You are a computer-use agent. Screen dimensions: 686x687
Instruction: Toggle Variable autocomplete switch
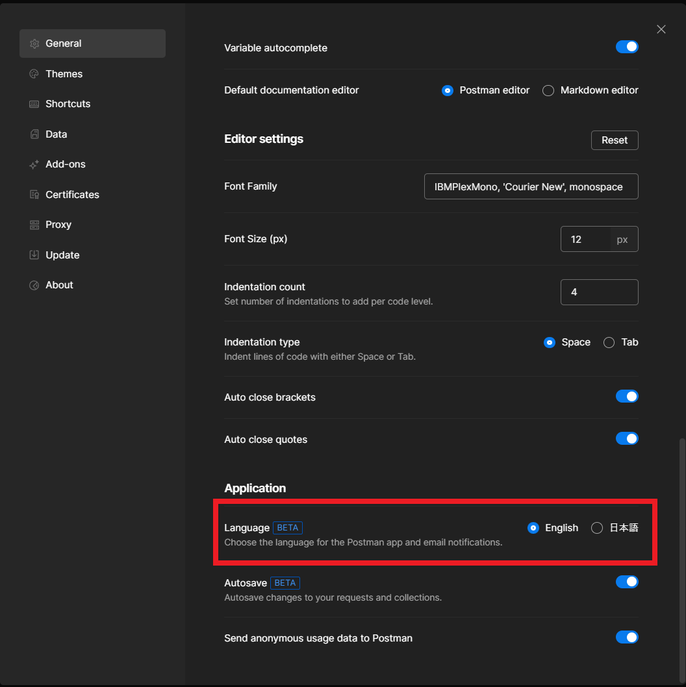pyautogui.click(x=627, y=47)
